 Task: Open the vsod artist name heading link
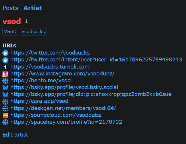pyautogui.click(x=12, y=21)
